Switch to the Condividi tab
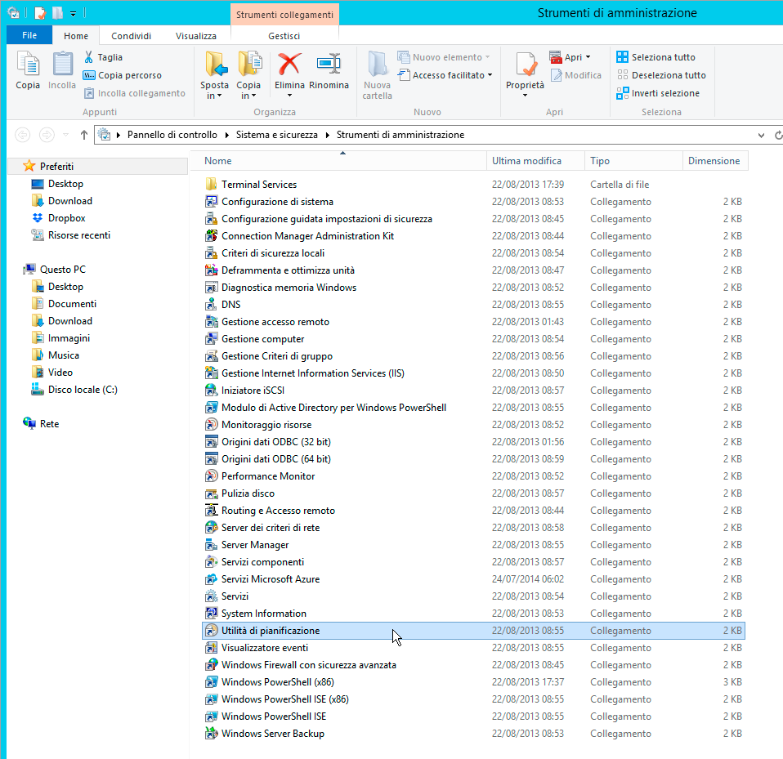The image size is (783, 759). [131, 36]
